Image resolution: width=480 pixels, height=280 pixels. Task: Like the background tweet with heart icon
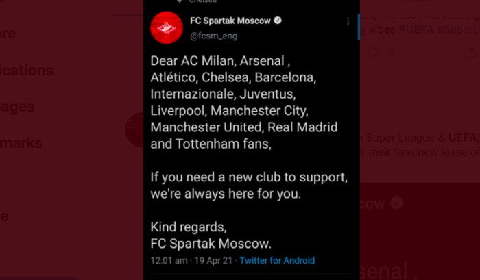coord(372,53)
